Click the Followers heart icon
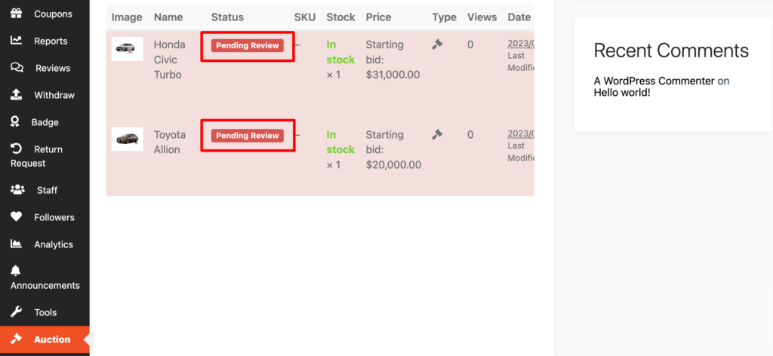773x356 pixels. [x=16, y=217]
